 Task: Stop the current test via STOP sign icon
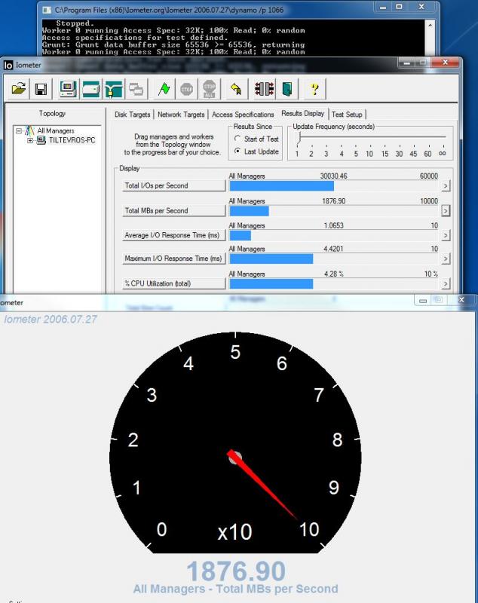pos(186,89)
